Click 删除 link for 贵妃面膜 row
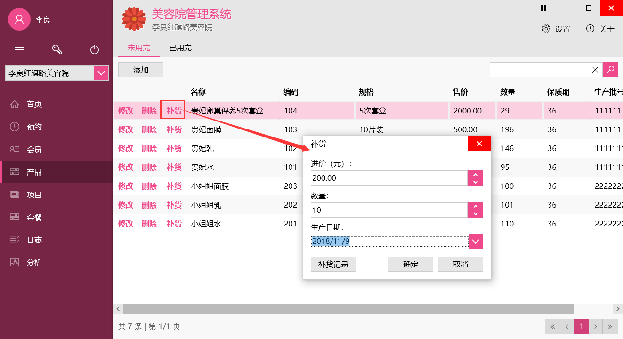Screen dimensions: 623x339 [x=149, y=129]
